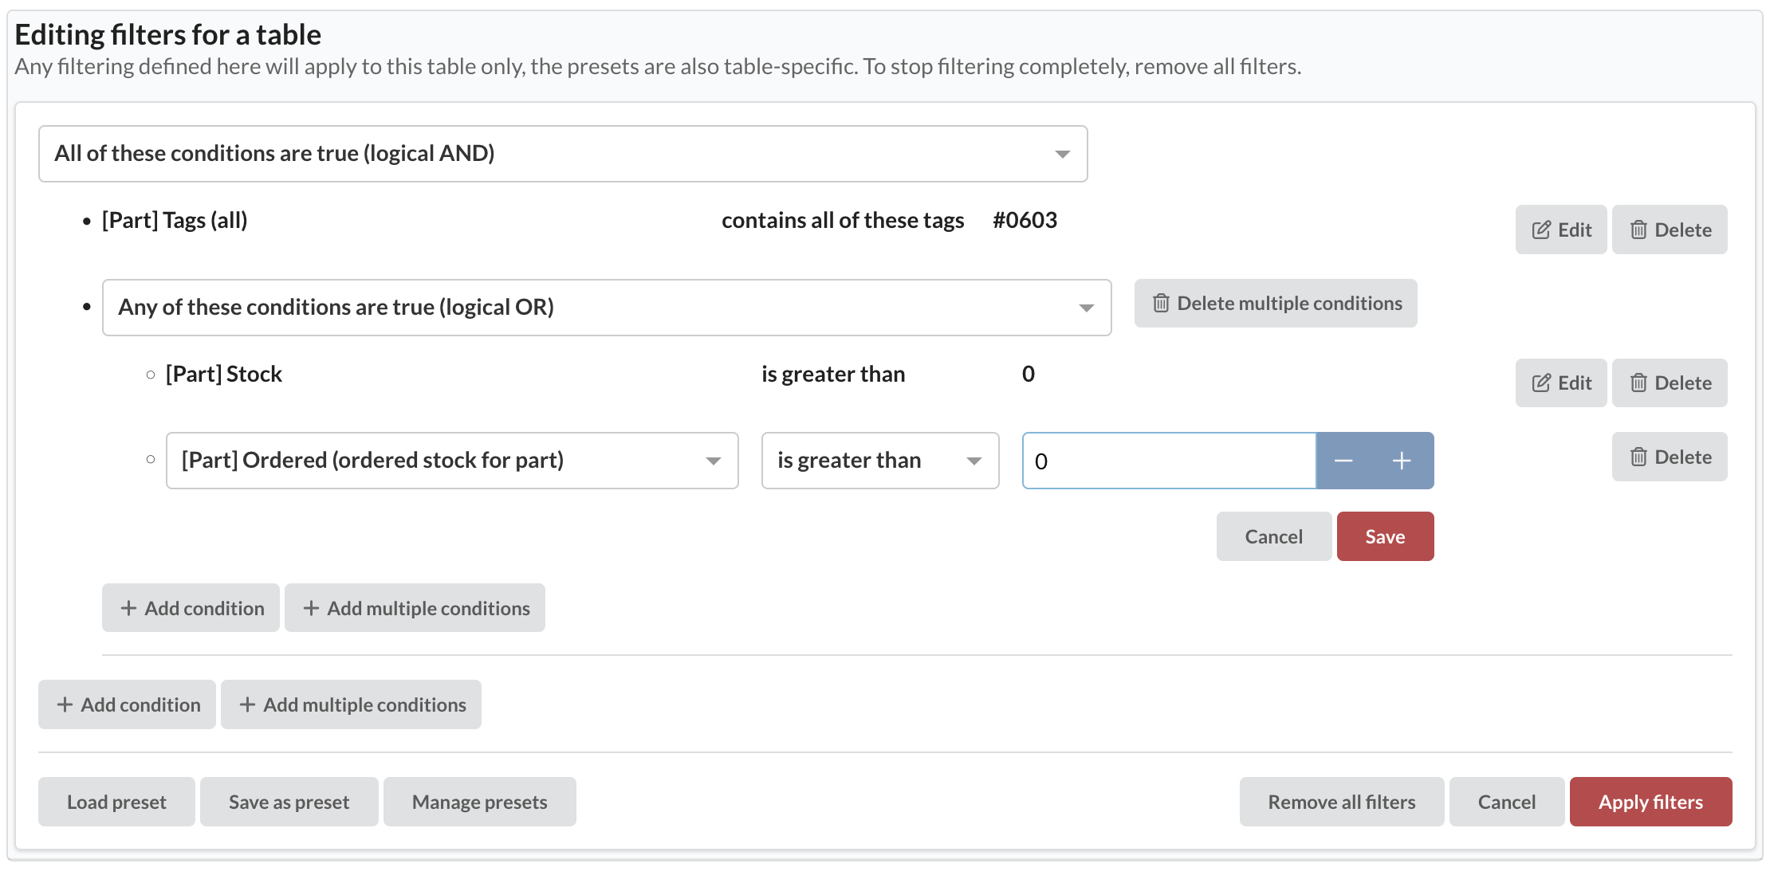Click Load preset
This screenshot has width=1770, height=875.
click(x=116, y=802)
